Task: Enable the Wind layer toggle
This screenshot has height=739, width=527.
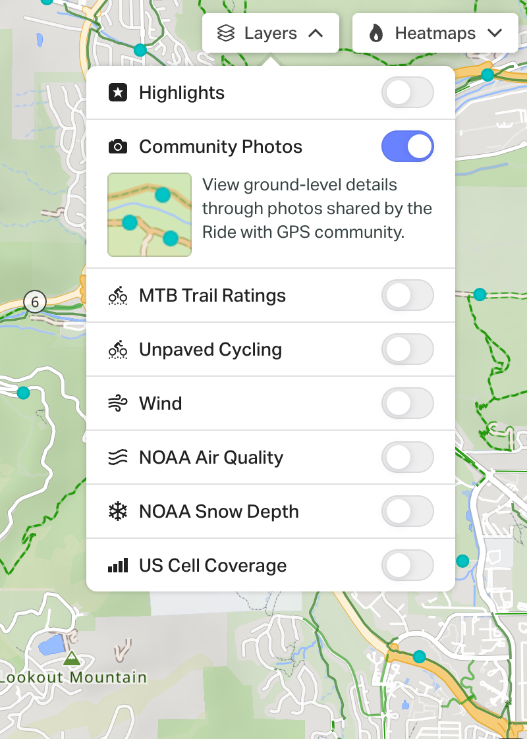Action: click(408, 404)
